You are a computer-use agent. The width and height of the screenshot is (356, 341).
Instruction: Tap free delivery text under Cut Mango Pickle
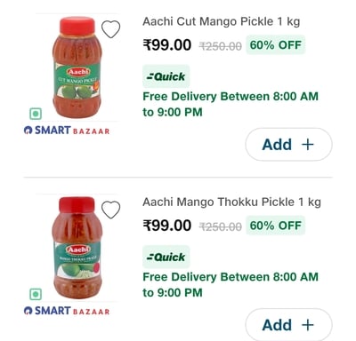coord(231,104)
